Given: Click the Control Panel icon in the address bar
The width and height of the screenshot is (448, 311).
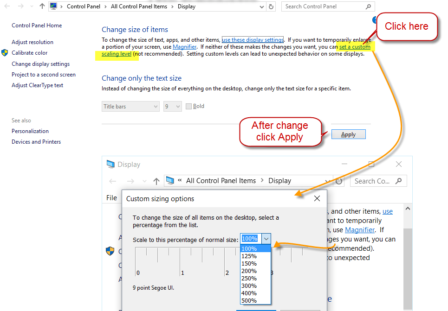Looking at the screenshot, I should point(54,6).
